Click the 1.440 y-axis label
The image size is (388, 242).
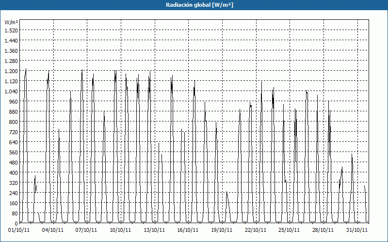11,41
